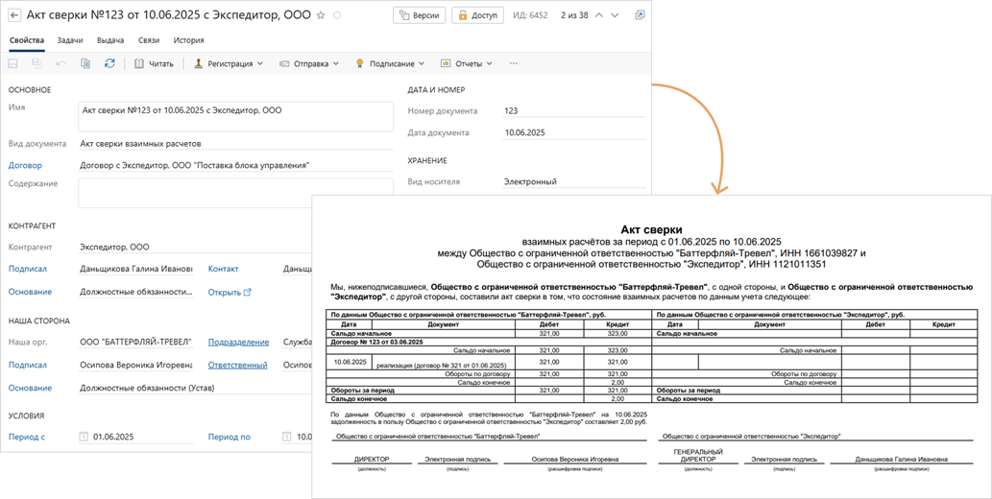Open Версии button

(420, 15)
